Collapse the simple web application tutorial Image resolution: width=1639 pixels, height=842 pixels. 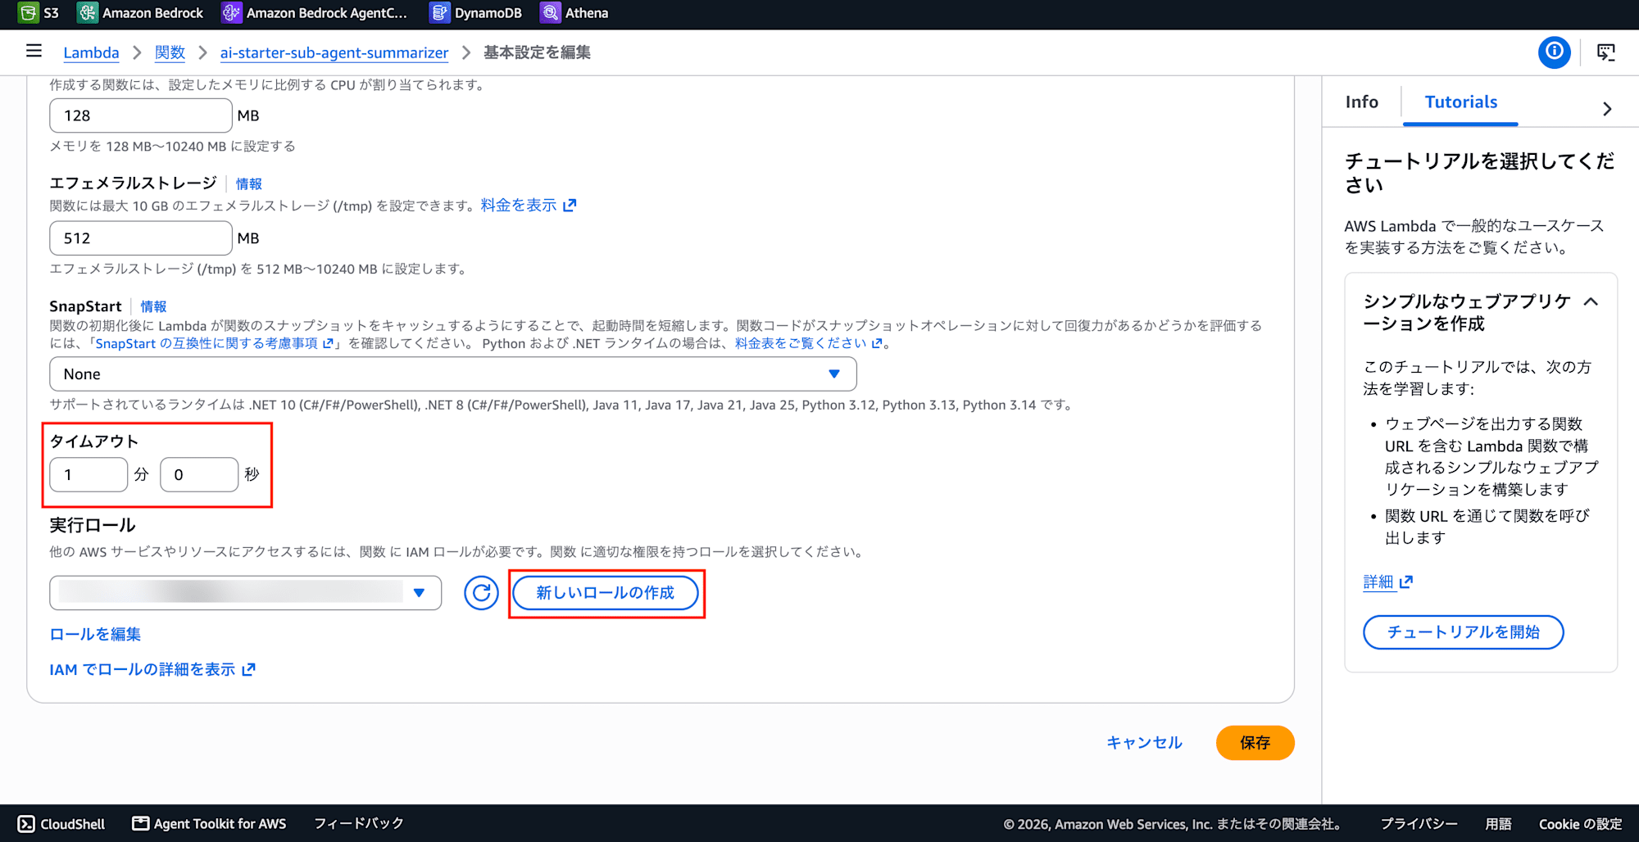pos(1591,301)
